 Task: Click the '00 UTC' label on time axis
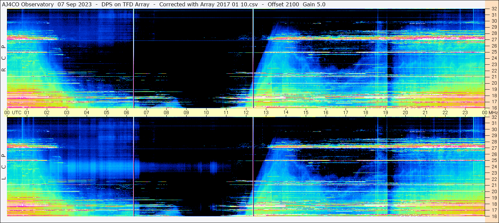click(13, 112)
